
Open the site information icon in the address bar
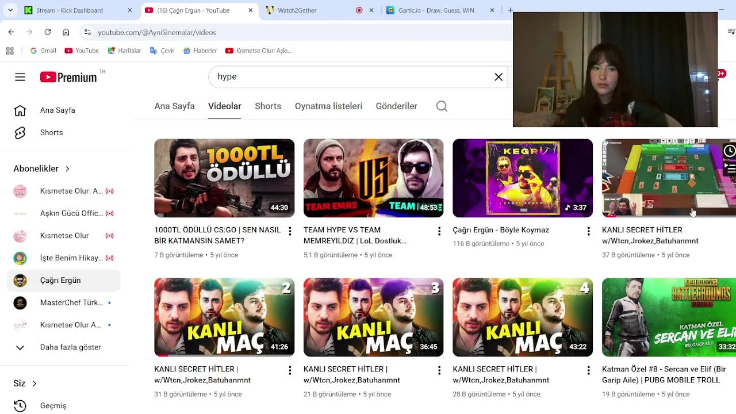tap(87, 32)
